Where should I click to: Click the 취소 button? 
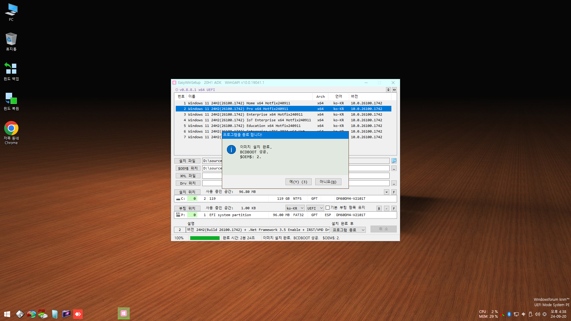pyautogui.click(x=383, y=229)
